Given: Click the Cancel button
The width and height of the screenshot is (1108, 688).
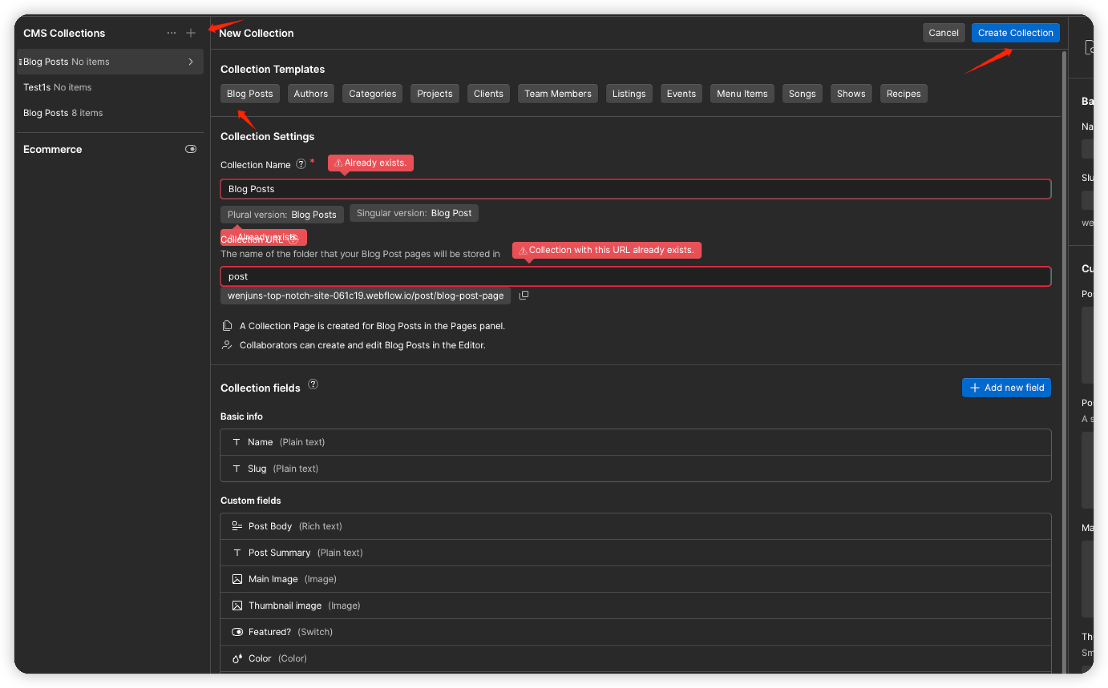Looking at the screenshot, I should click(x=944, y=33).
